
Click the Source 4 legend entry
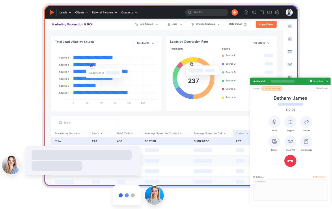point(229,81)
